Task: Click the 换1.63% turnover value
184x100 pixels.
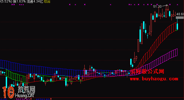Action: tap(19, 2)
